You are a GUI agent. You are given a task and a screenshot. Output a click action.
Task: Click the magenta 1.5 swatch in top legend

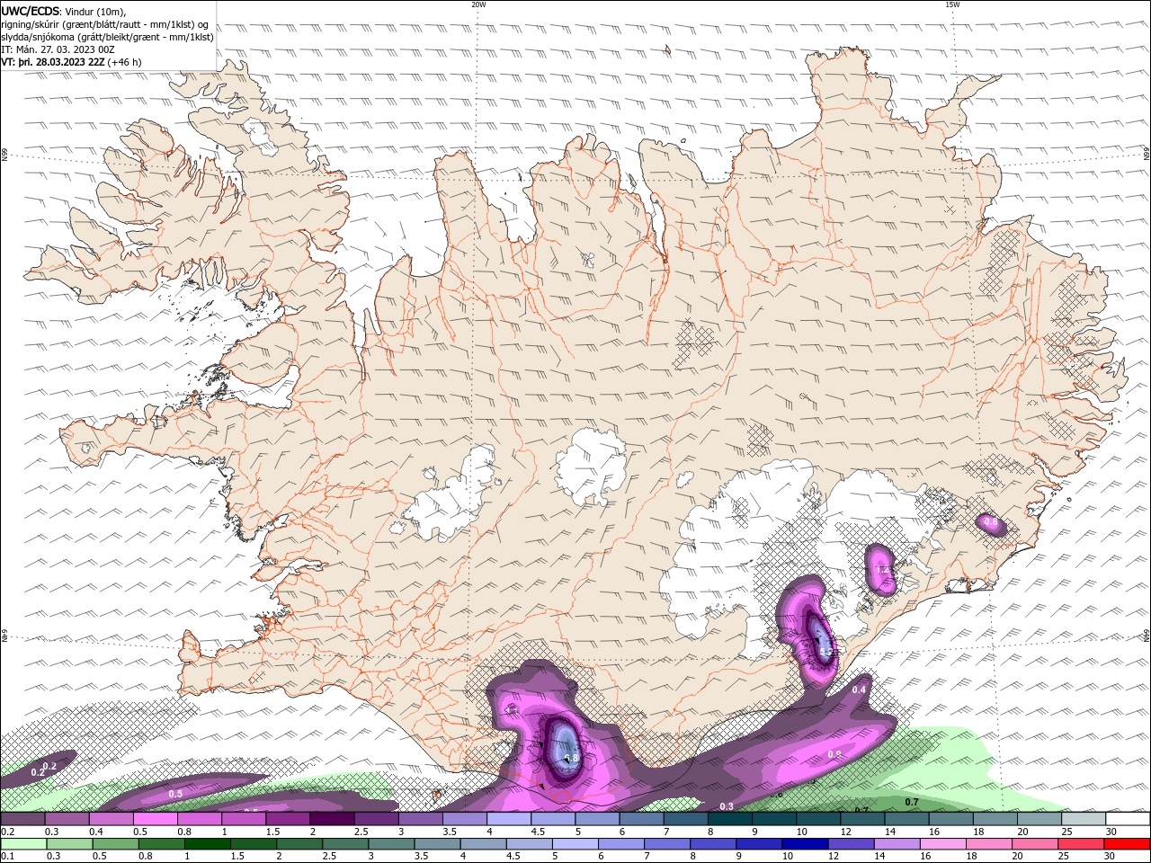[x=289, y=819]
